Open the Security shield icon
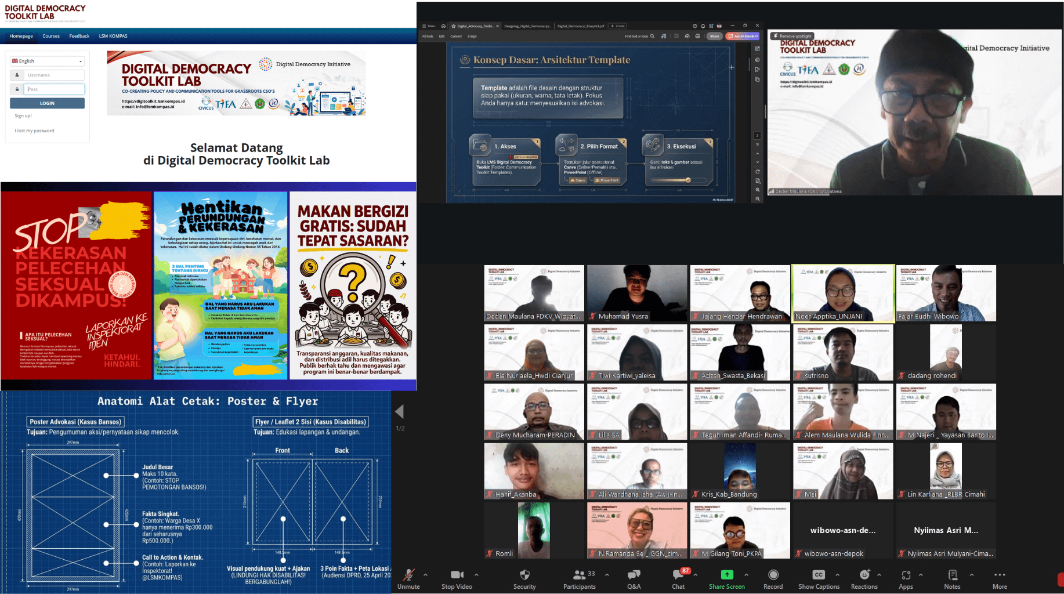Viewport: 1064px width, 594px height. coord(524,575)
